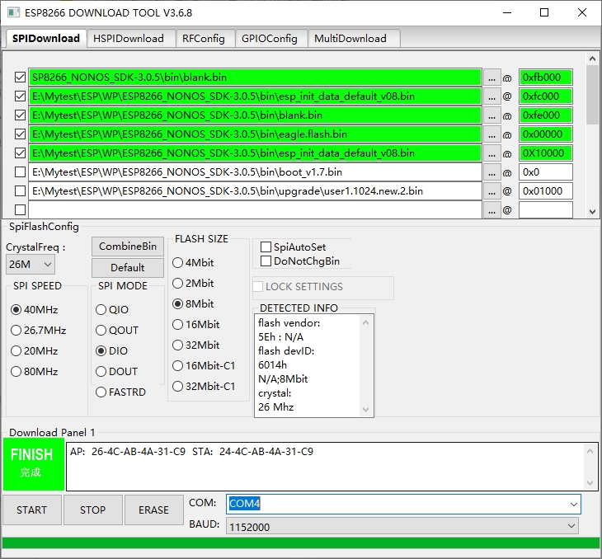Select 4Mbit flash size

coord(193,263)
